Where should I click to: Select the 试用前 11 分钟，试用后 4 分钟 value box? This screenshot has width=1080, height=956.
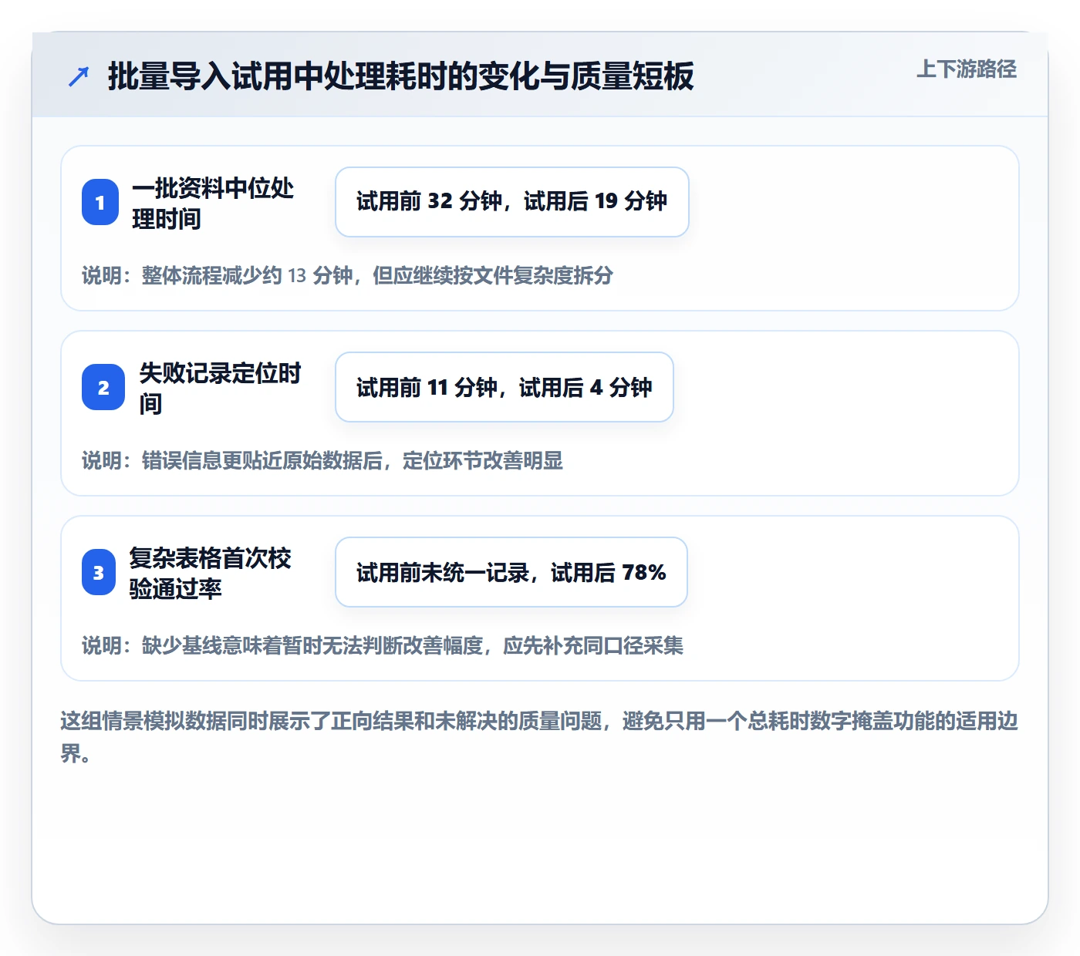pos(505,387)
